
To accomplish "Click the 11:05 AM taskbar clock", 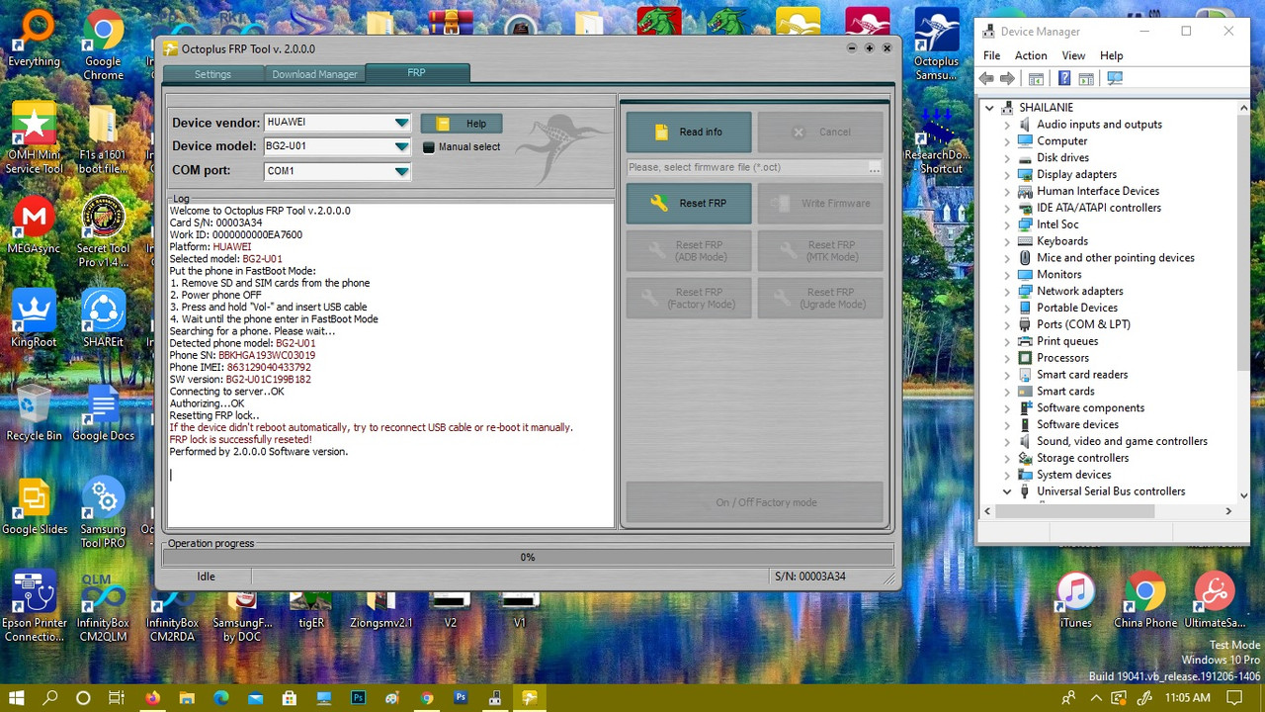I will [1188, 697].
